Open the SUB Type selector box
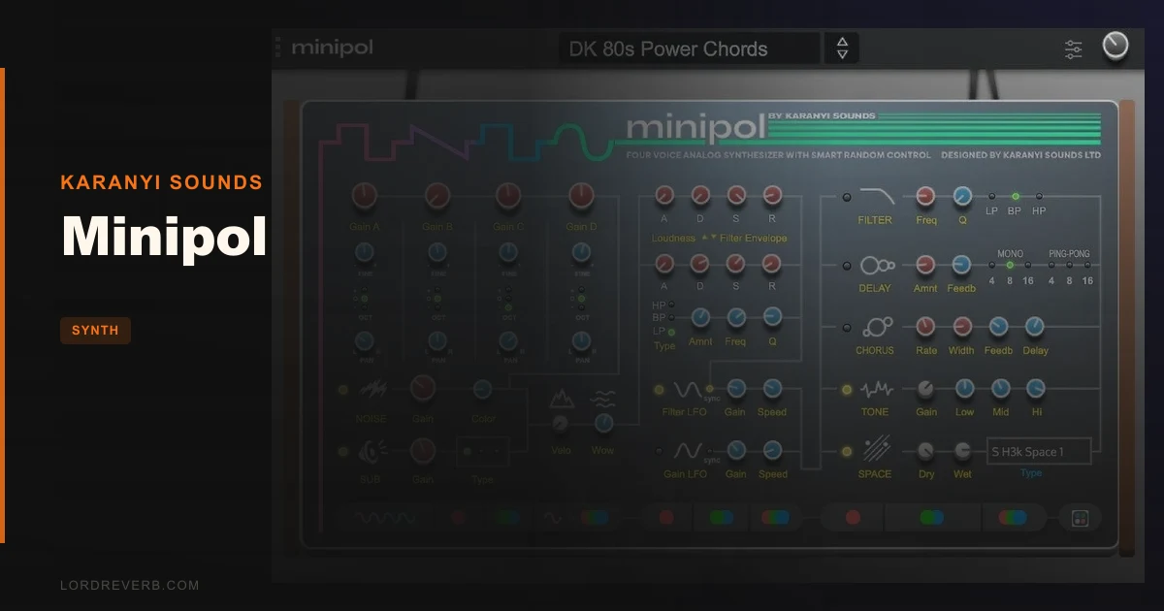The width and height of the screenshot is (1164, 611). click(482, 452)
